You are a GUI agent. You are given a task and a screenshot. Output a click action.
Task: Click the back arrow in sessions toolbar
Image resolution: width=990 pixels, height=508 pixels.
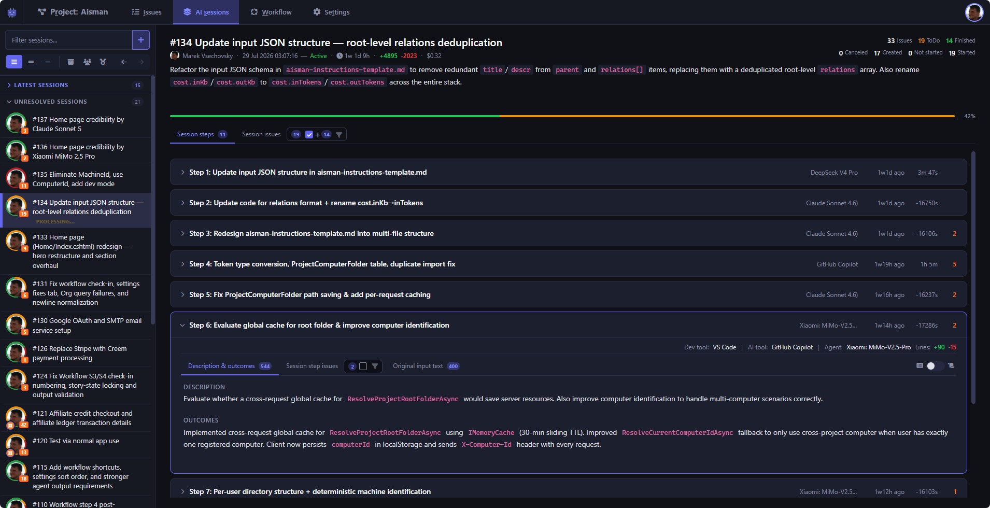[x=124, y=62]
